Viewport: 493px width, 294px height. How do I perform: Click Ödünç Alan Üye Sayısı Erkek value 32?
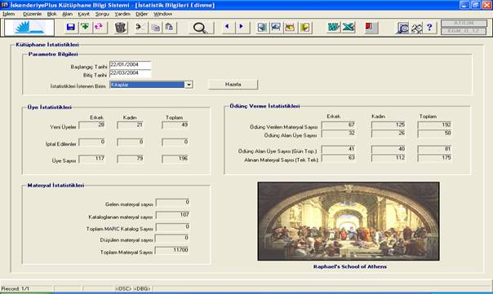(x=338, y=134)
